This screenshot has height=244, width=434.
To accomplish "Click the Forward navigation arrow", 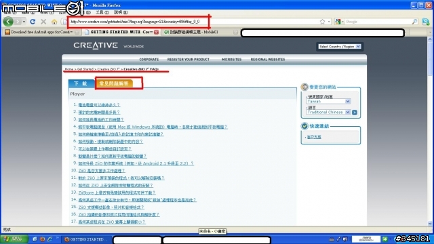I will coord(18,21).
